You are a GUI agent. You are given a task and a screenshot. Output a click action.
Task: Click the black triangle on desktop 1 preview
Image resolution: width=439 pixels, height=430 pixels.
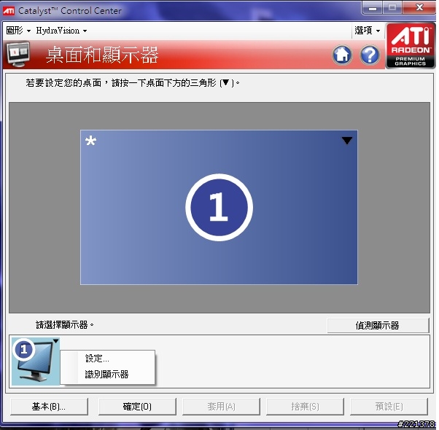point(347,141)
